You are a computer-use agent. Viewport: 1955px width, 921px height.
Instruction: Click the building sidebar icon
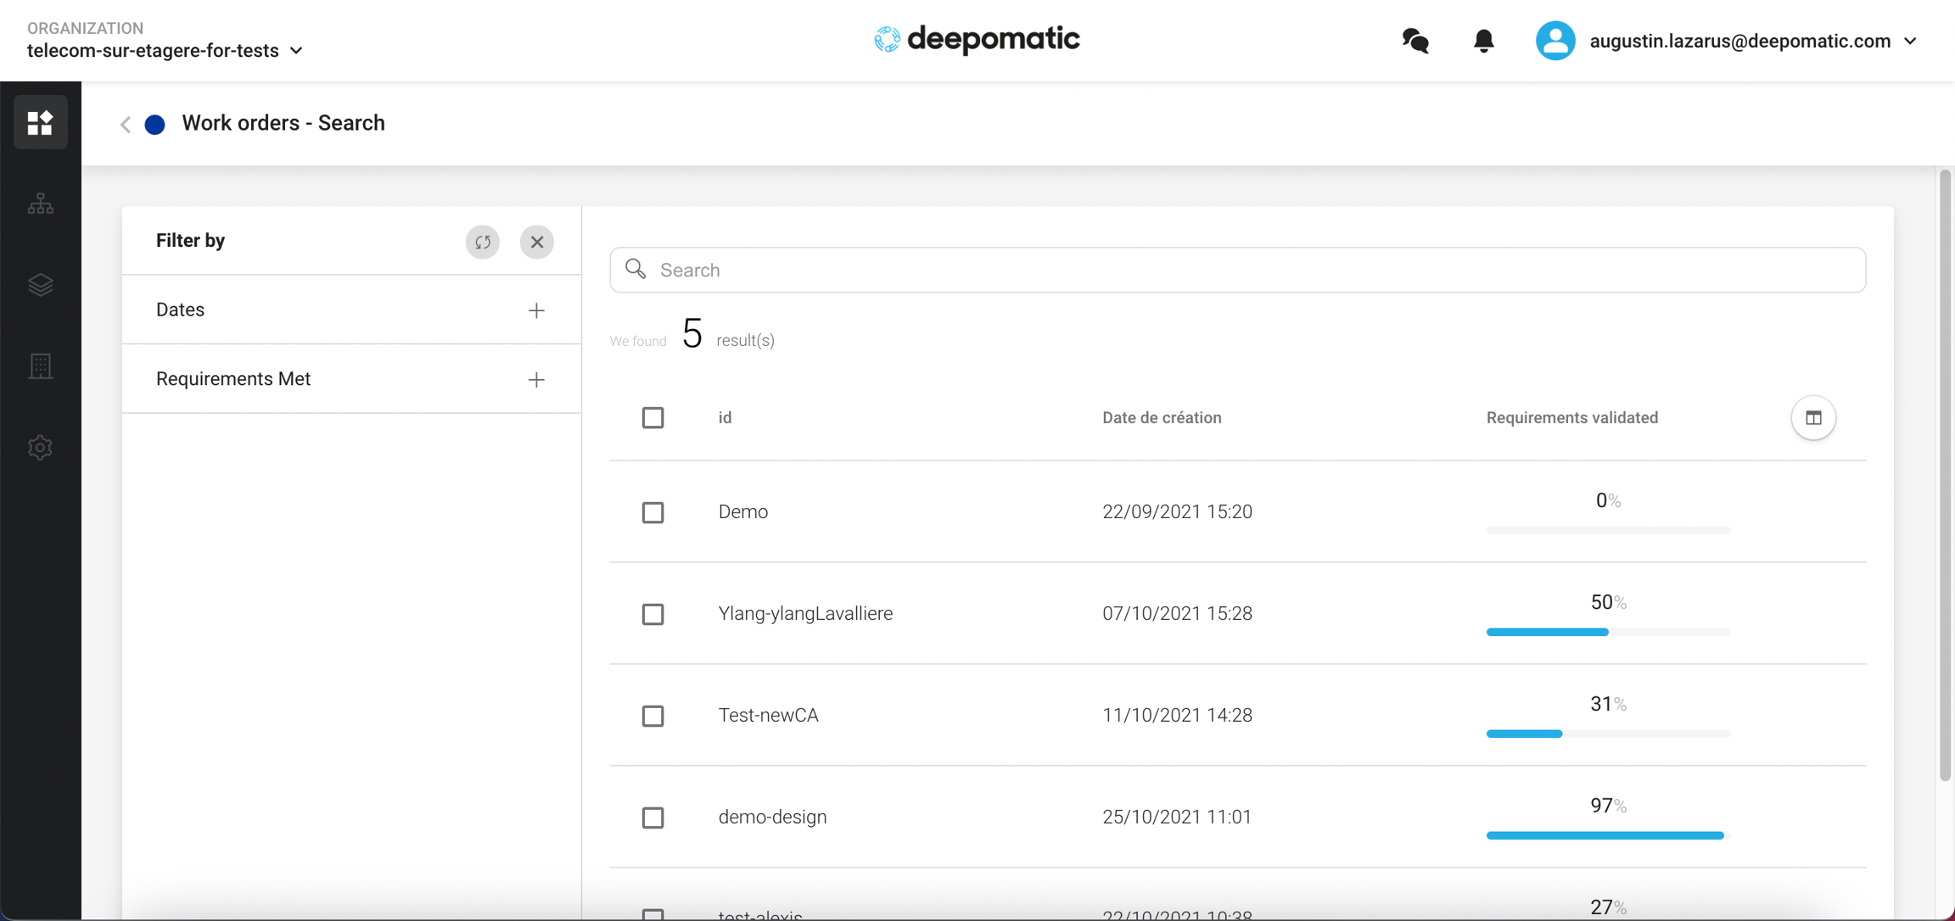pos(40,366)
